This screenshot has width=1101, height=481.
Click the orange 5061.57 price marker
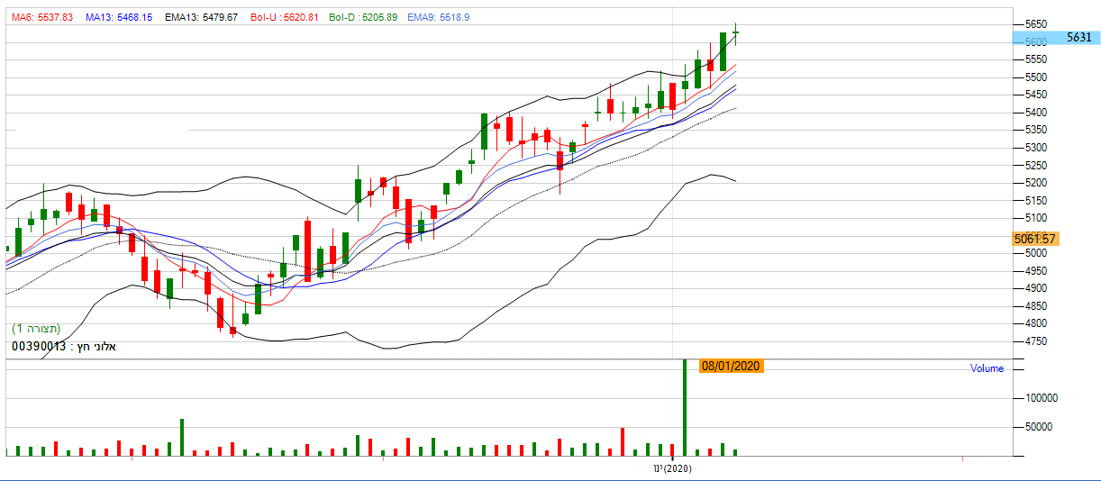point(1034,239)
